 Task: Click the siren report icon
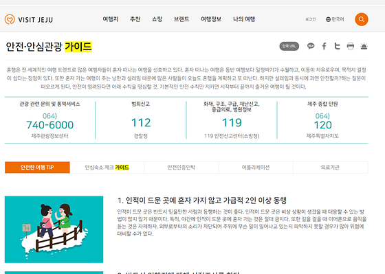364,46
